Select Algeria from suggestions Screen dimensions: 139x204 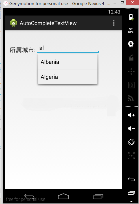pyautogui.click(x=68, y=77)
